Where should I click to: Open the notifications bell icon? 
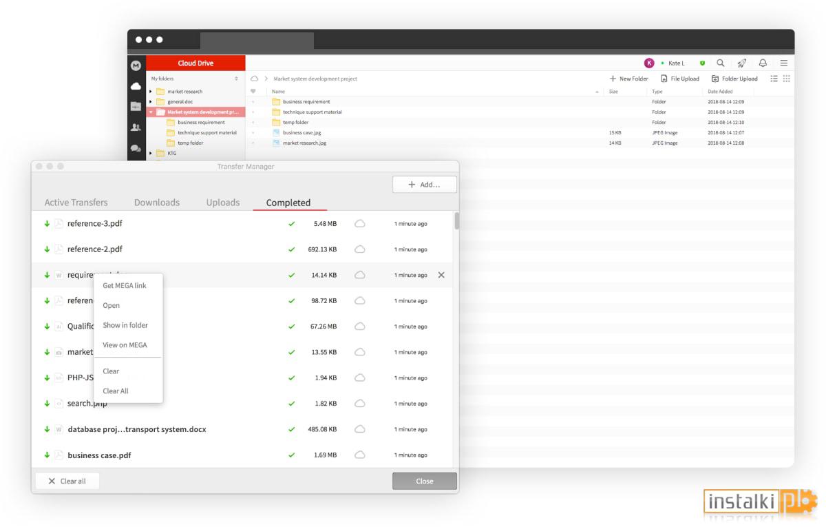[x=763, y=63]
